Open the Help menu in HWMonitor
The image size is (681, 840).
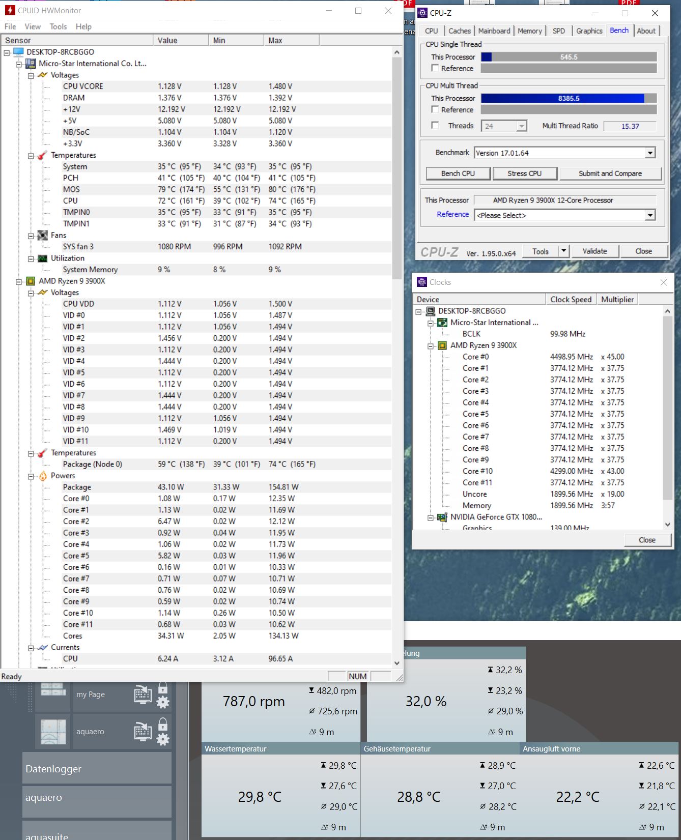point(83,26)
